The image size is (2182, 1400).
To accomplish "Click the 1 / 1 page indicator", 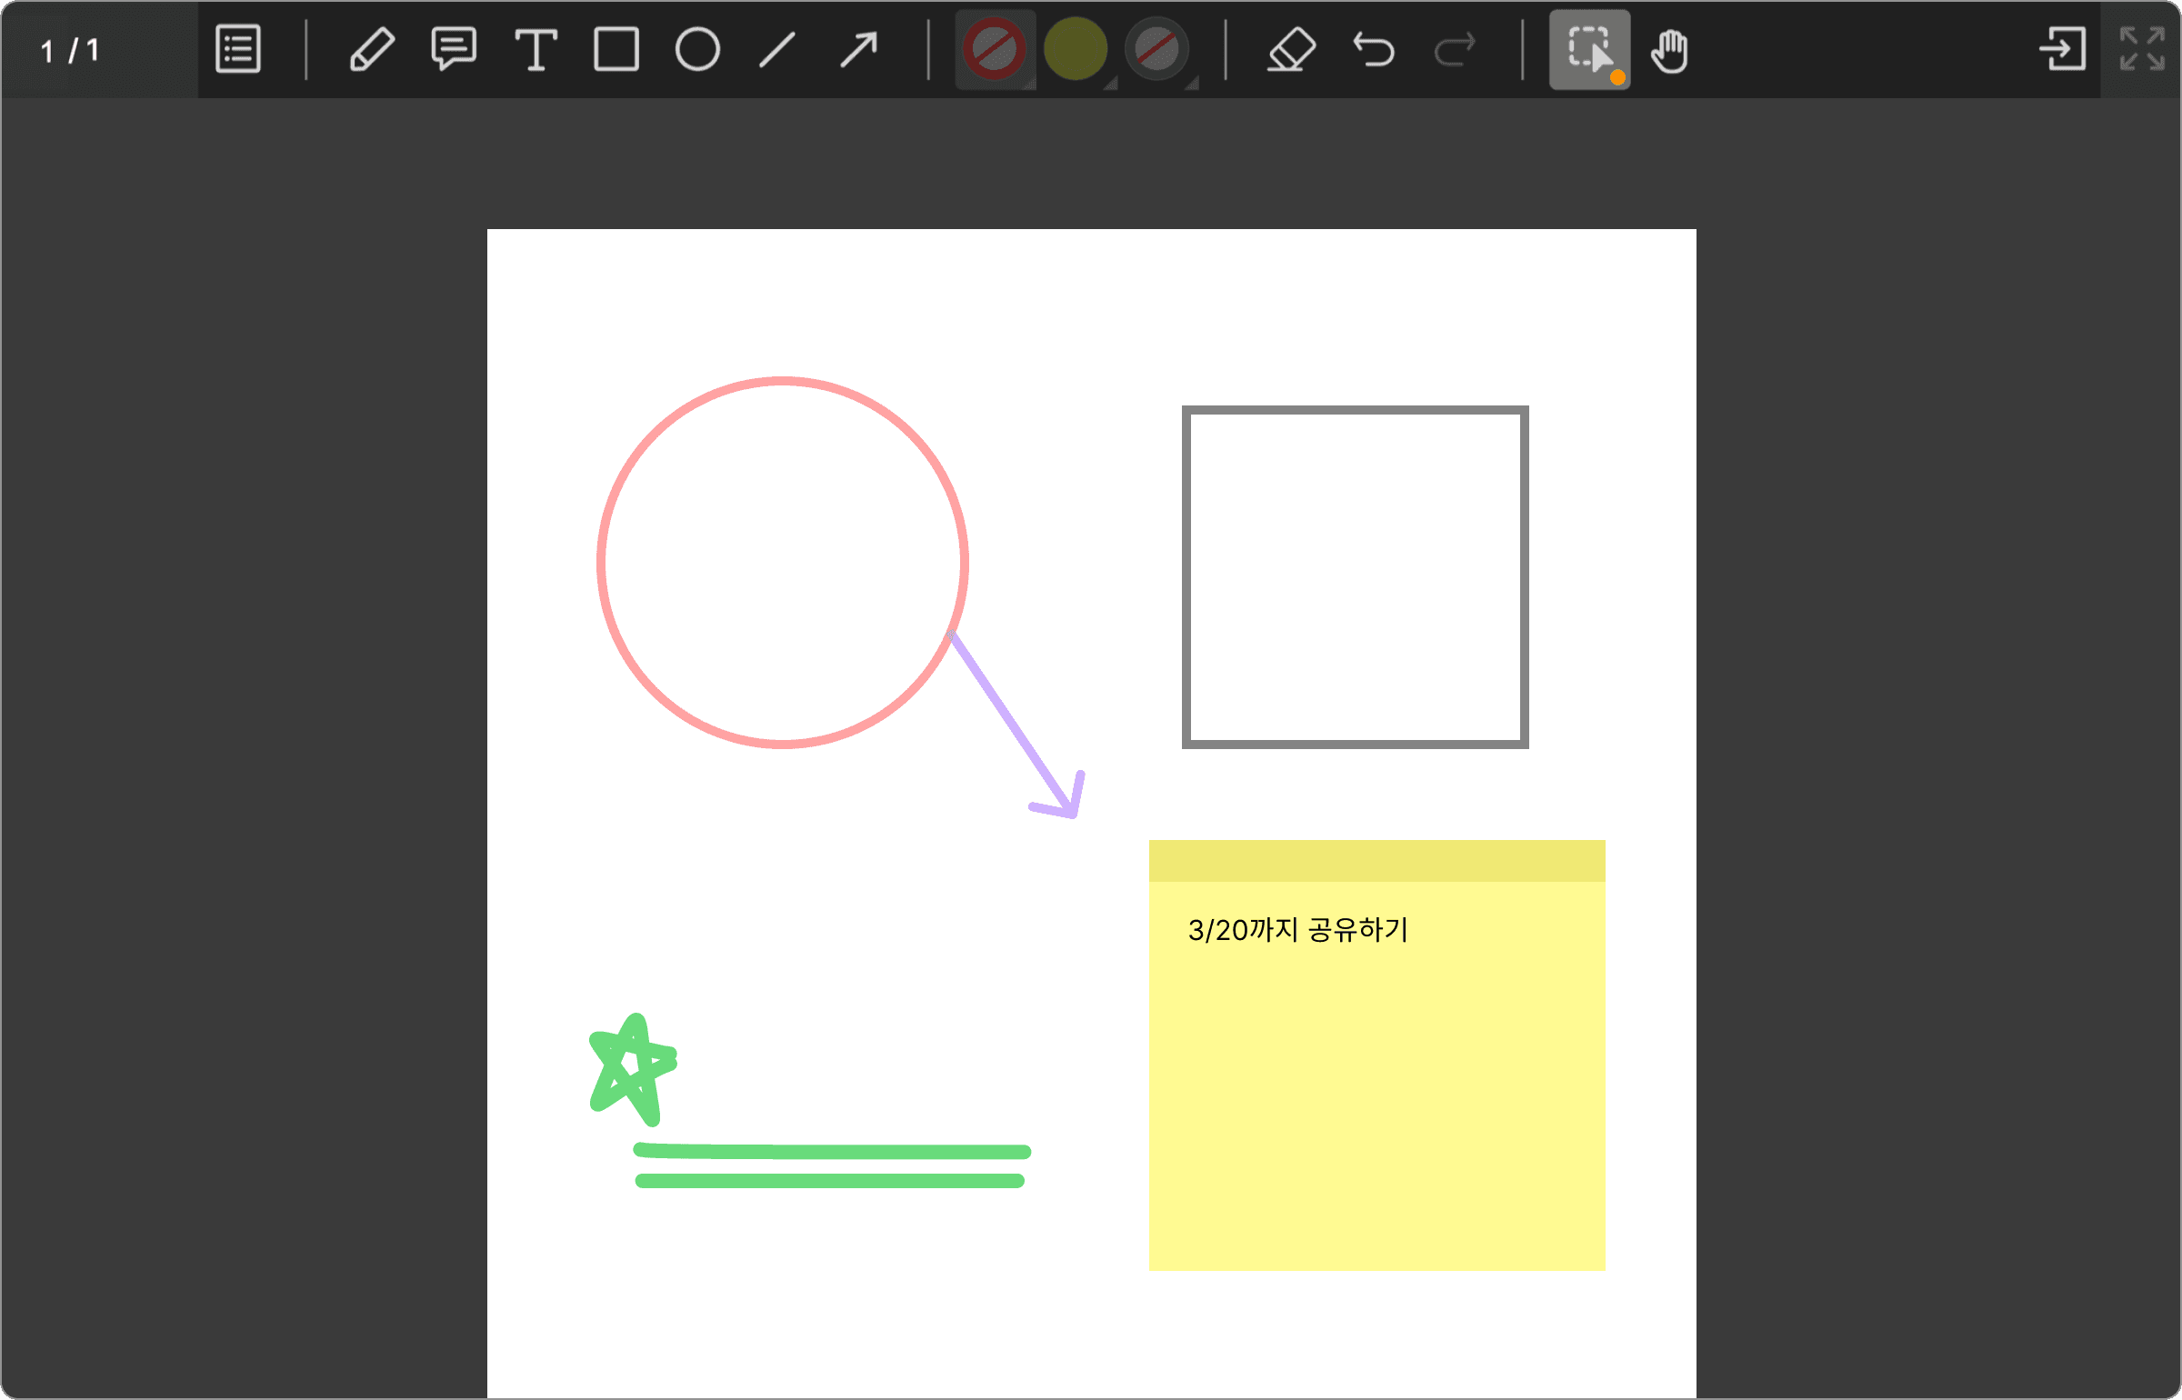I will click(x=71, y=51).
